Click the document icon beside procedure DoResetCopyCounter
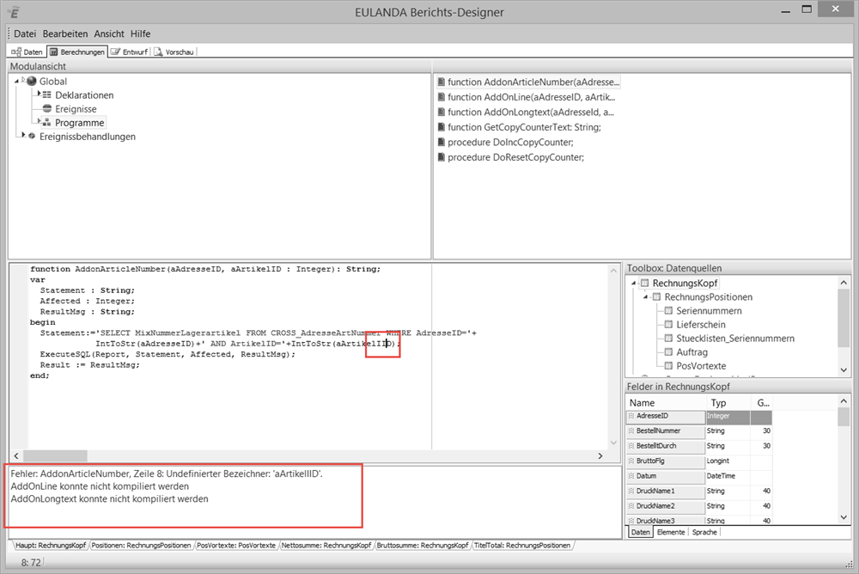The width and height of the screenshot is (859, 574). coord(441,157)
